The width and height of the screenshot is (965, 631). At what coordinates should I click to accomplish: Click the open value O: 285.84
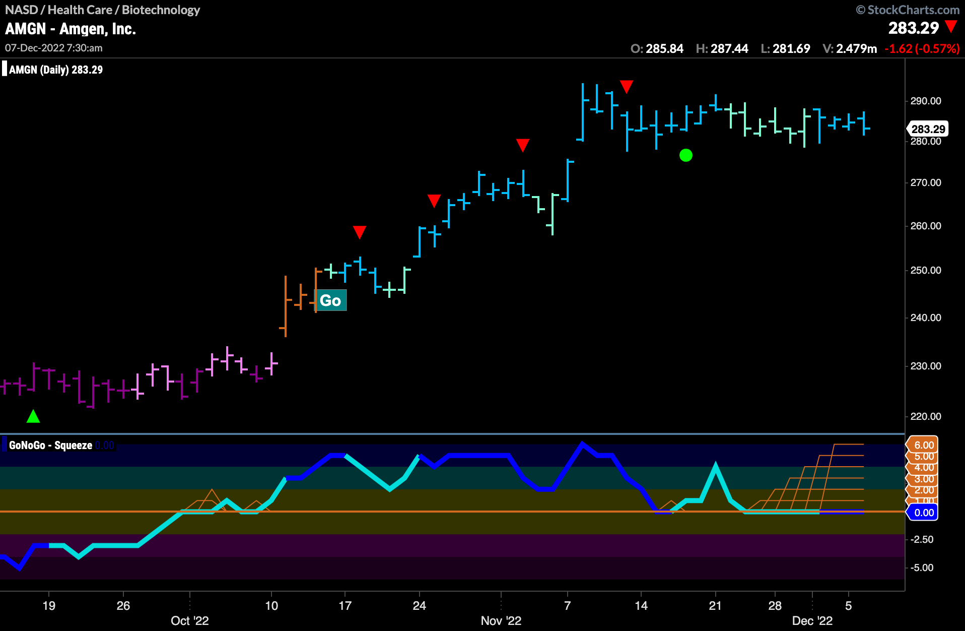[x=657, y=49]
